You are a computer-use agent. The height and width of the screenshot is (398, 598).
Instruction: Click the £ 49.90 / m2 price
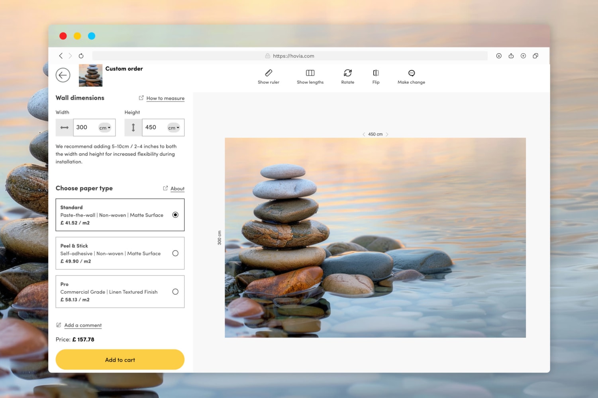coord(76,261)
